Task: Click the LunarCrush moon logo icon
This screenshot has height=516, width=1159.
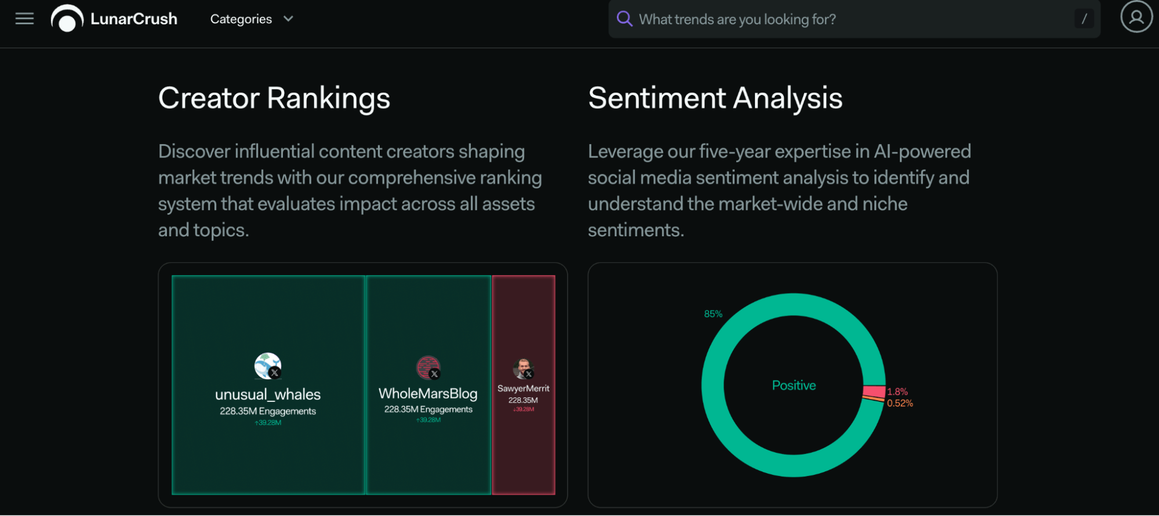Action: point(67,19)
